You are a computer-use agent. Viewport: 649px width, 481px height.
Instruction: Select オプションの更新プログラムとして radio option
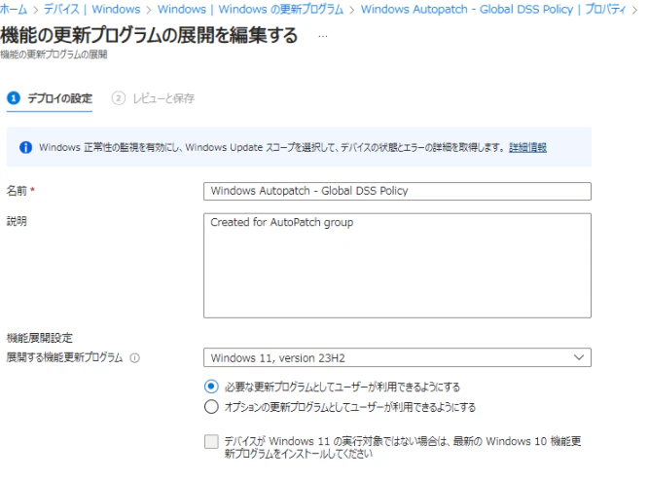tap(211, 407)
